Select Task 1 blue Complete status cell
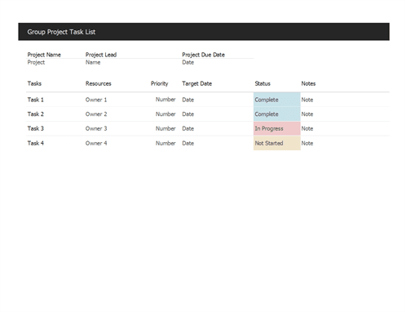Screen dimensions: 406x312 (276, 100)
